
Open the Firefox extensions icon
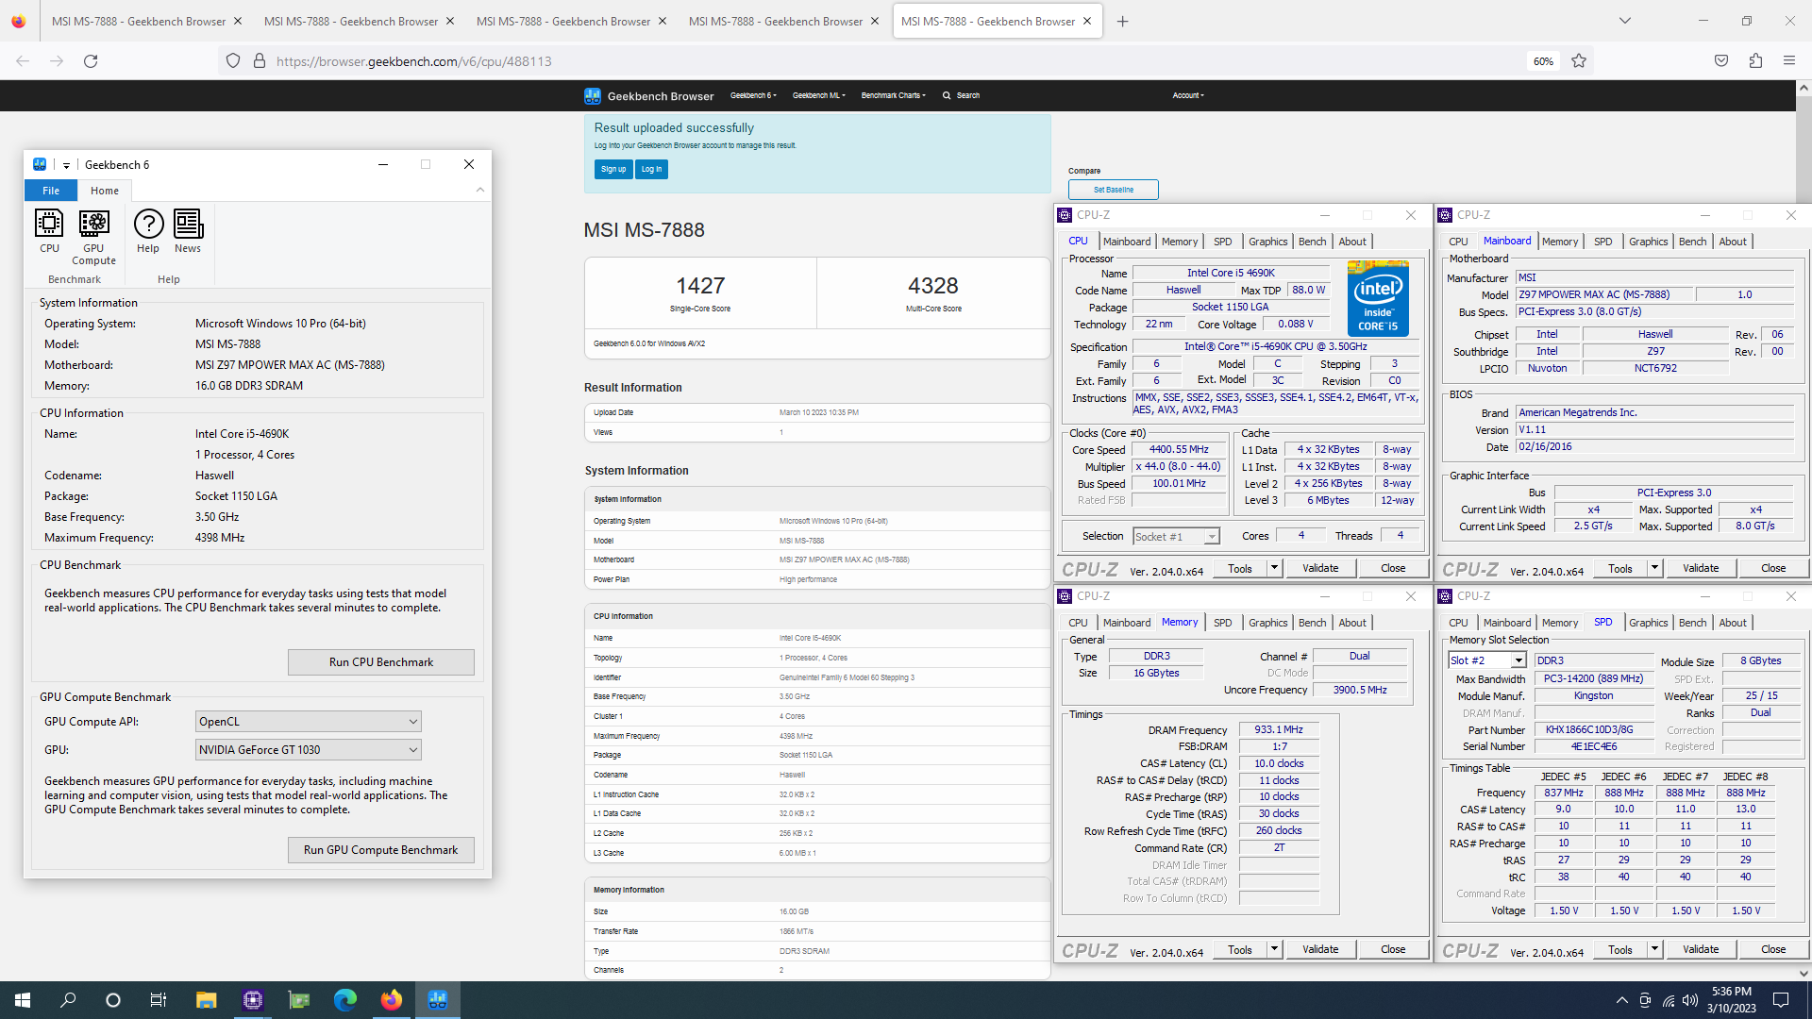[x=1755, y=61]
